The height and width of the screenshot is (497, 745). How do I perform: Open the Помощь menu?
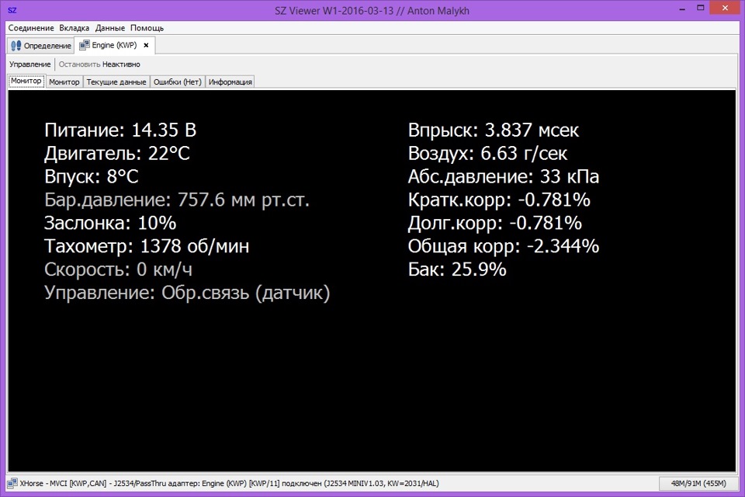(x=147, y=28)
